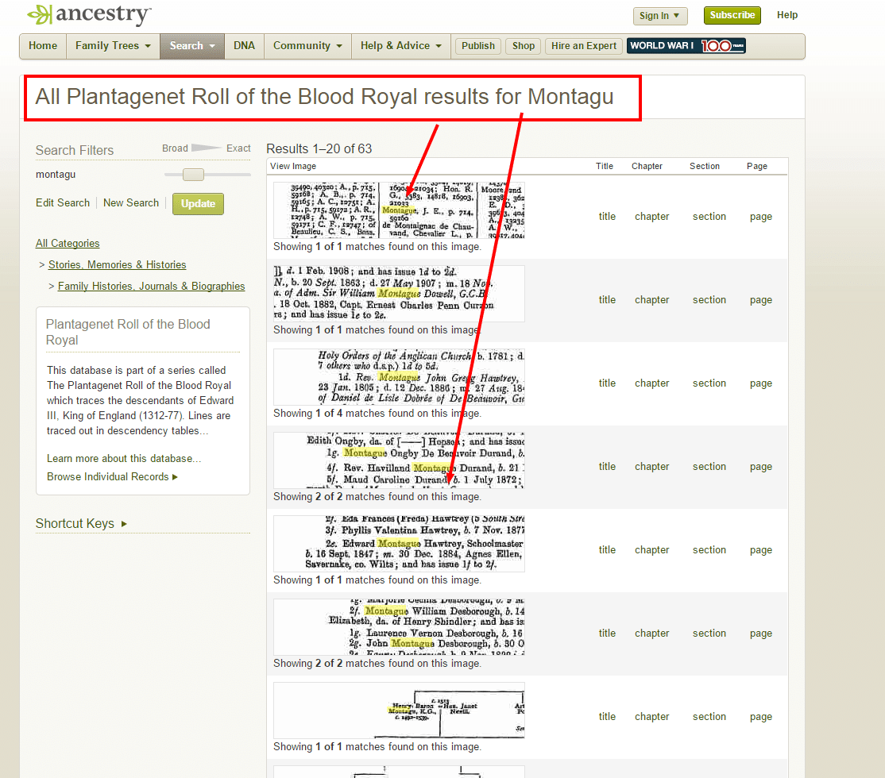Screen dimensions: 885x778
Task: Click section link in Montague Dowell row
Action: coord(709,300)
